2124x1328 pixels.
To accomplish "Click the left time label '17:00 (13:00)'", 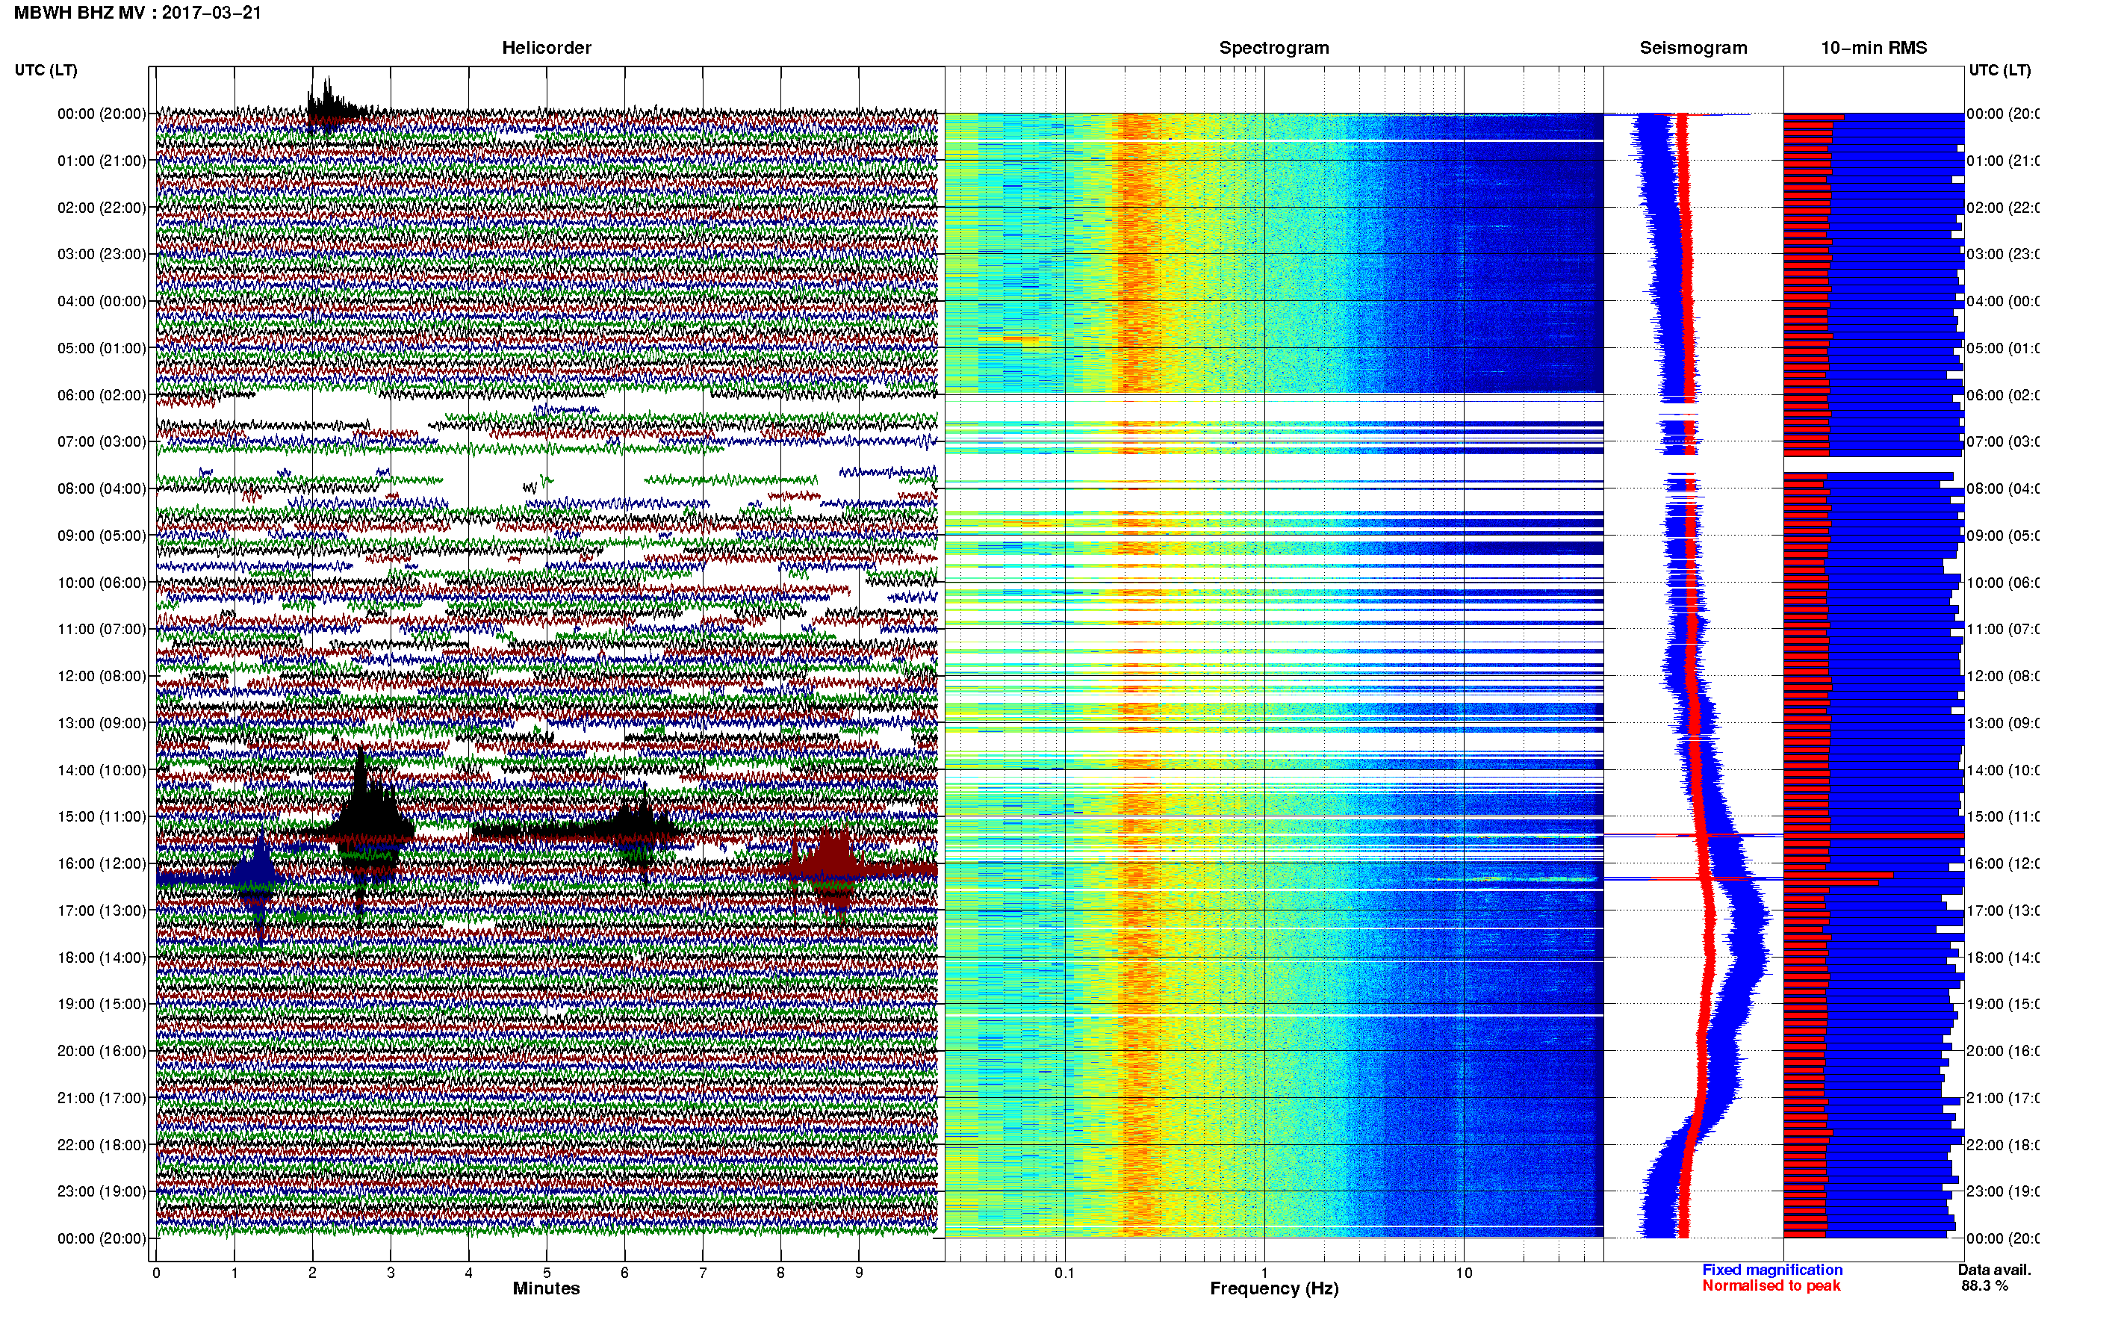I will click(102, 910).
